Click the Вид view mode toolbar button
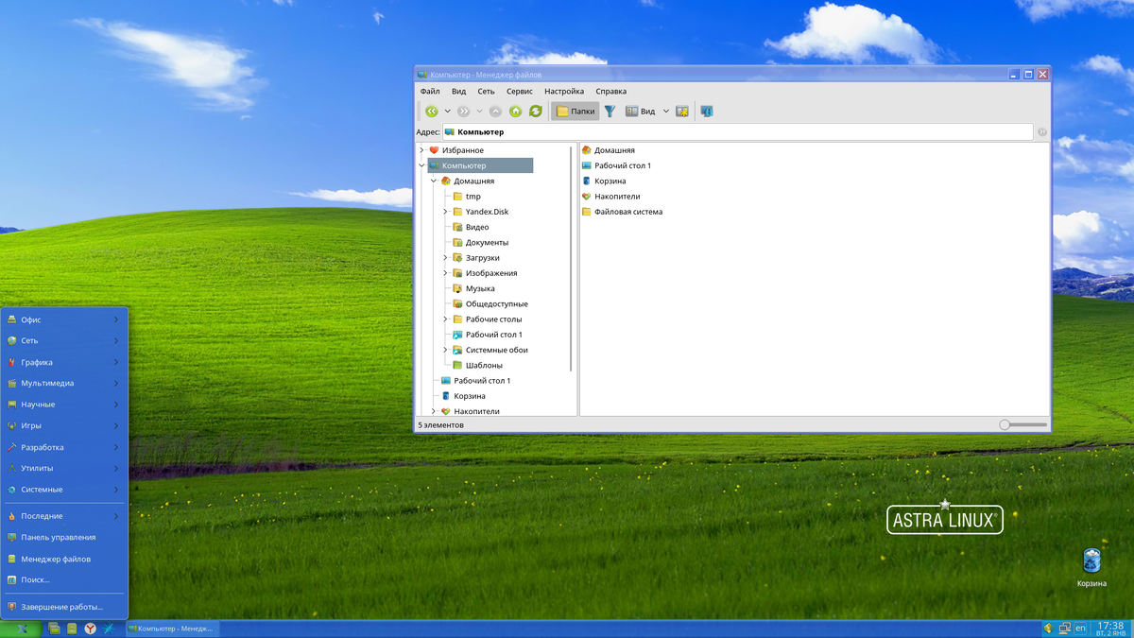This screenshot has width=1134, height=638. 640,112
